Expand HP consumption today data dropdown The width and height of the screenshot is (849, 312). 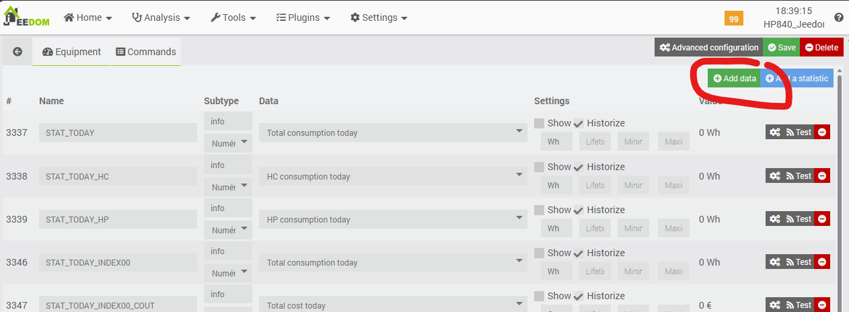point(392,219)
